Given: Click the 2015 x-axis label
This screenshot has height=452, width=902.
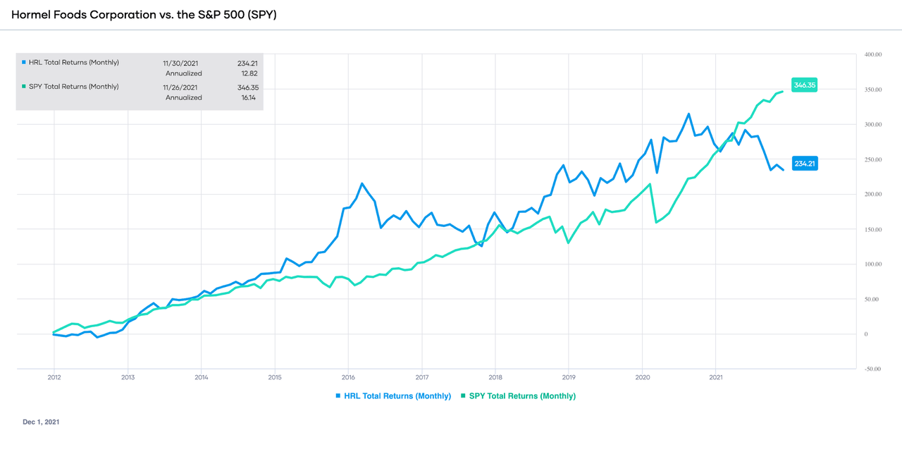Looking at the screenshot, I should [x=274, y=377].
